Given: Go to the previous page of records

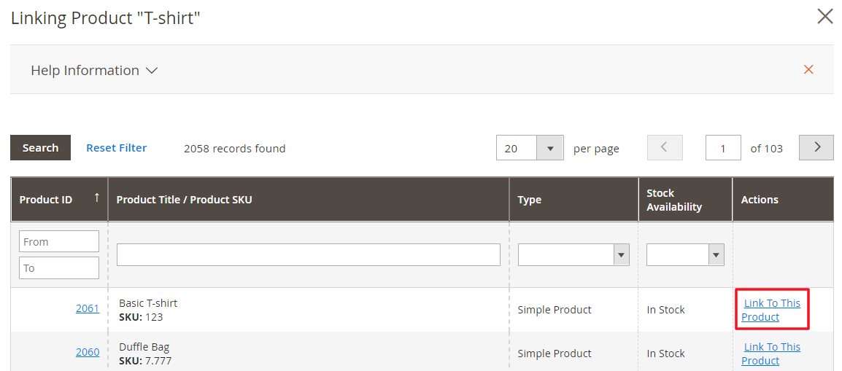Looking at the screenshot, I should (665, 148).
